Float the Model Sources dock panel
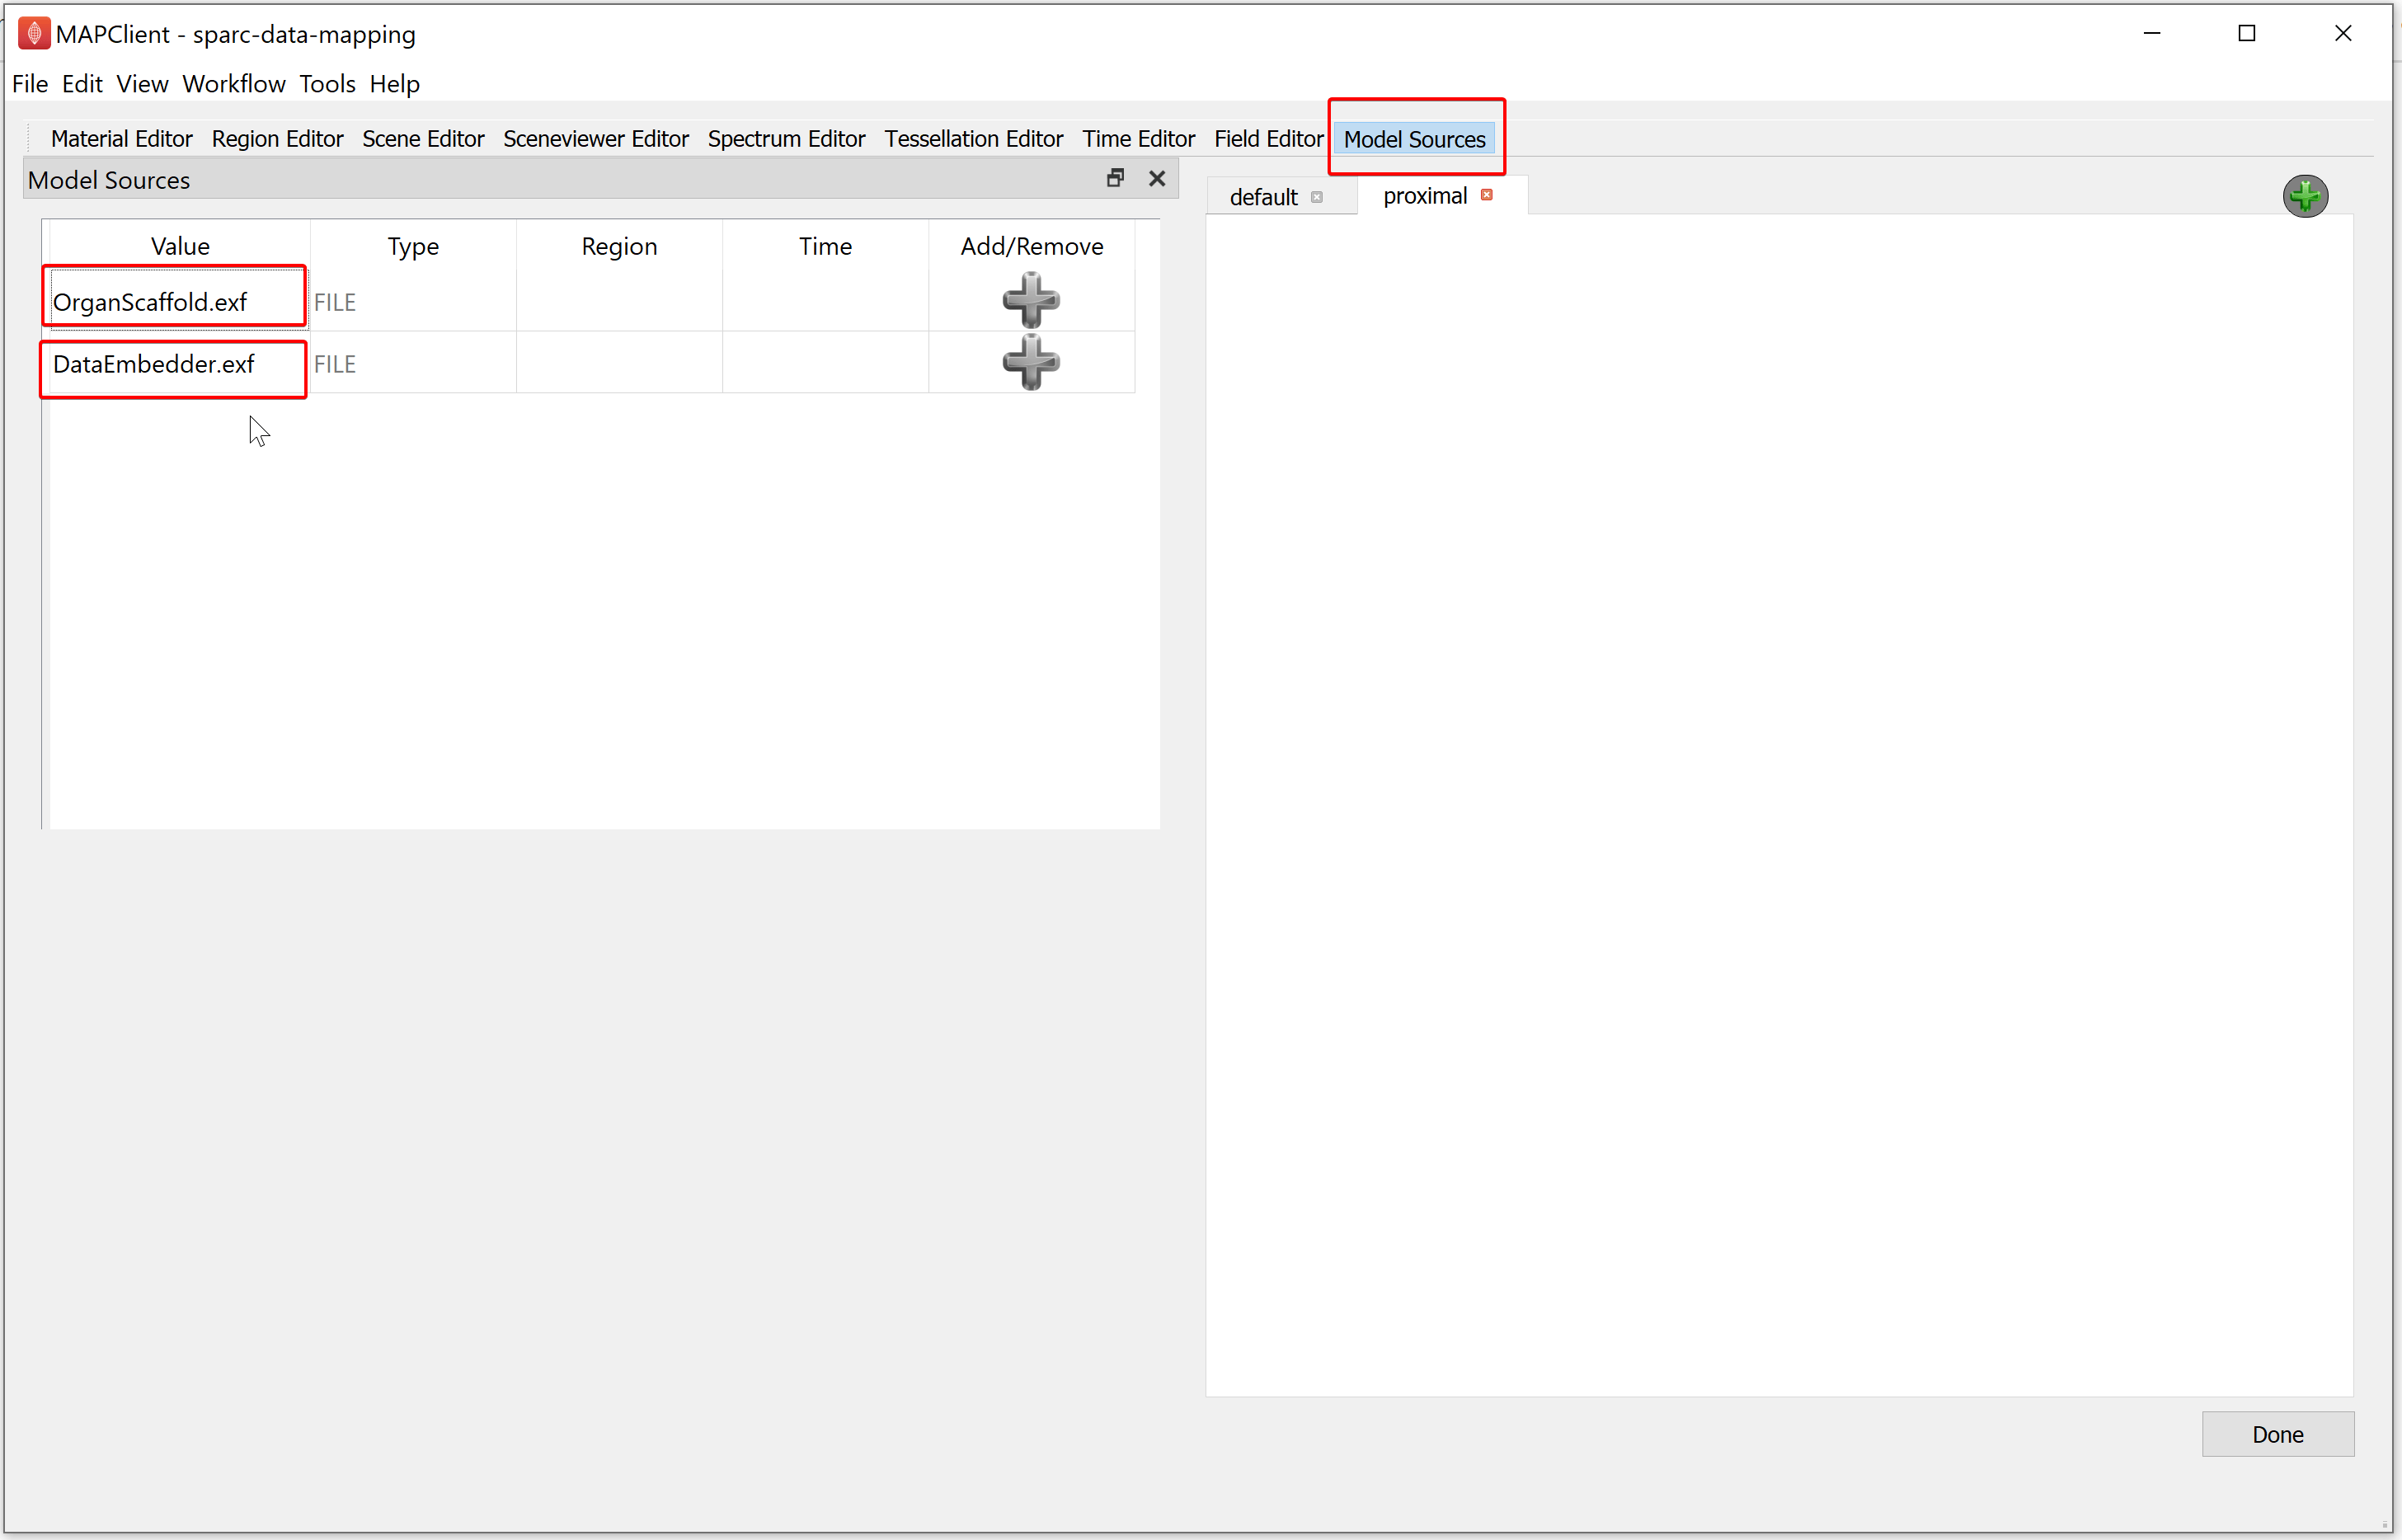 (1116, 178)
